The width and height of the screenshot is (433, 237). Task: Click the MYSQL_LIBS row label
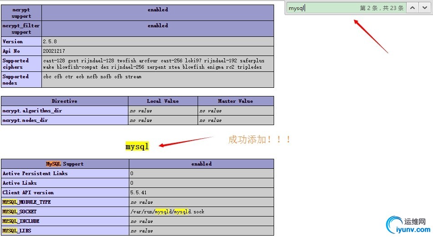point(16,231)
